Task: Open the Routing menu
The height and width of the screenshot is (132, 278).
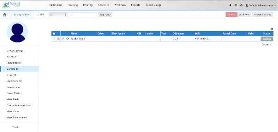Action: tap(88, 5)
